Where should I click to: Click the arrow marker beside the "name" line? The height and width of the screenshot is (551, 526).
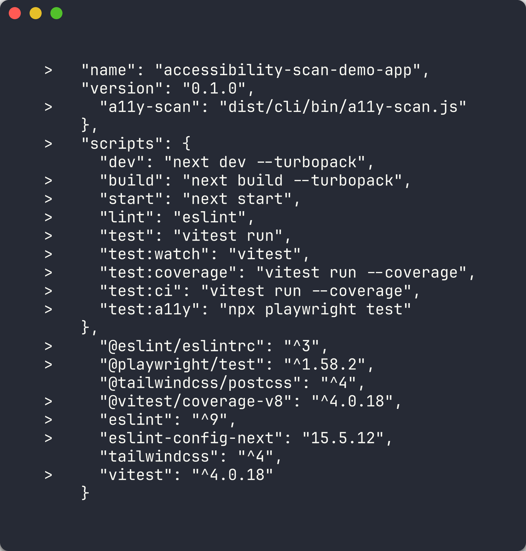click(48, 70)
